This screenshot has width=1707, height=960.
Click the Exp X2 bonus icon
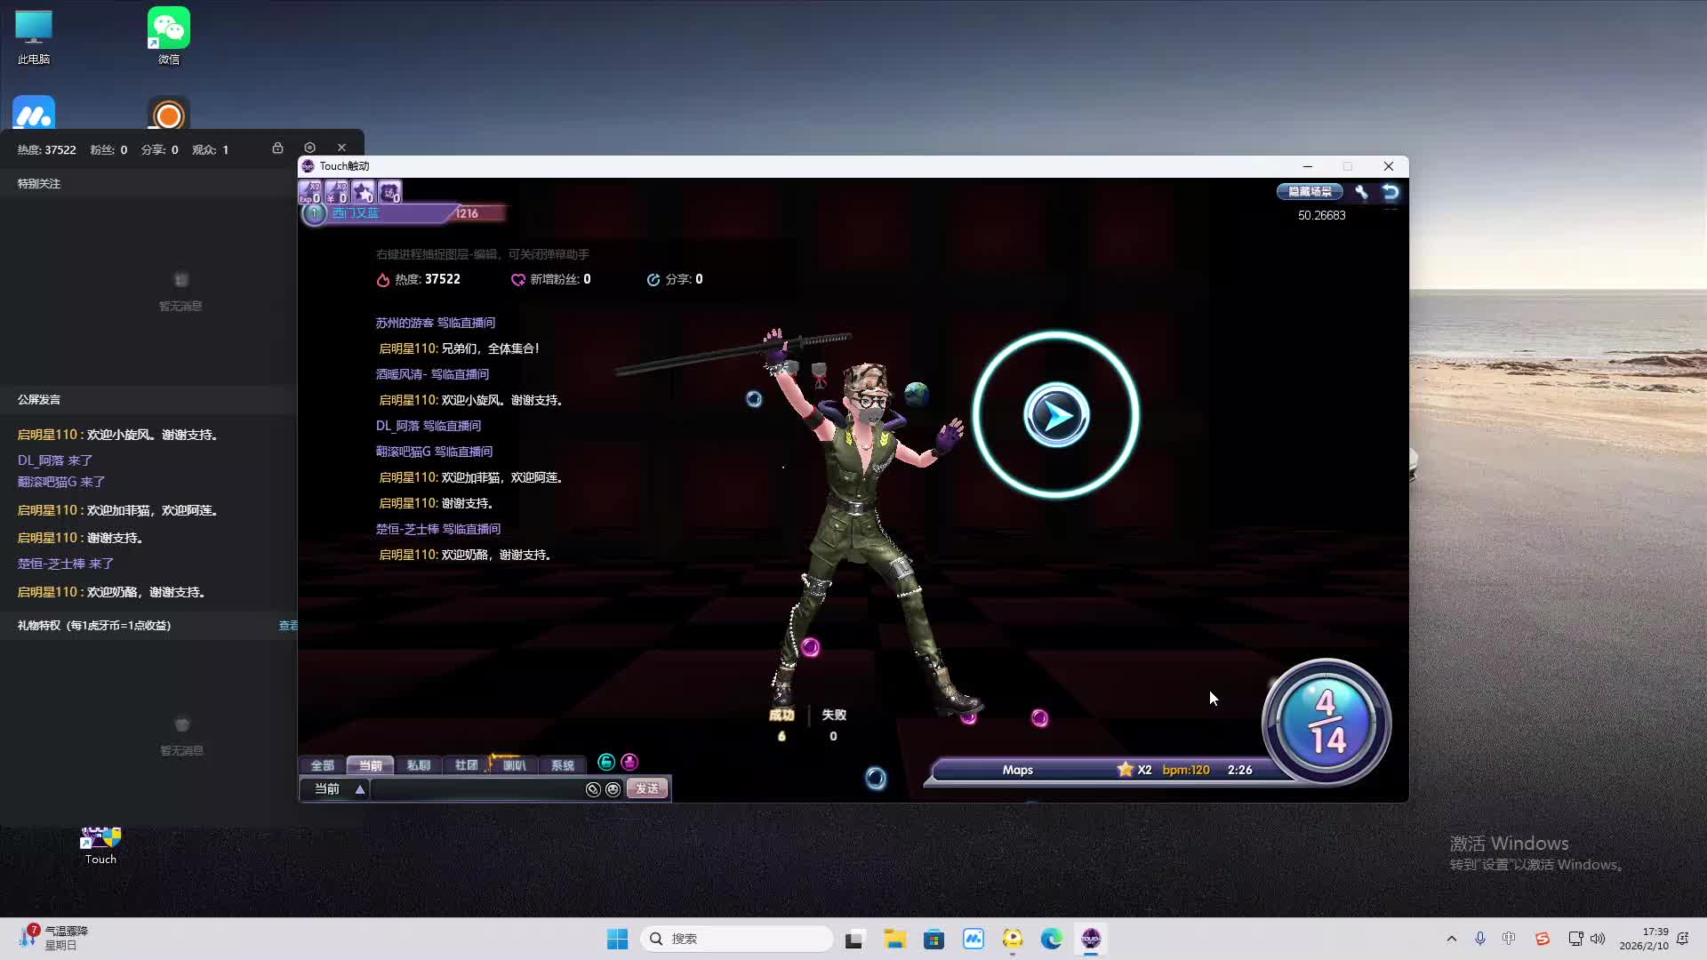tap(309, 192)
